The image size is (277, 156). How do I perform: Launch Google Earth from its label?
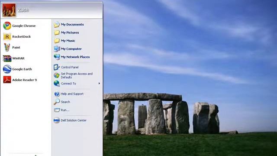[x=22, y=69]
